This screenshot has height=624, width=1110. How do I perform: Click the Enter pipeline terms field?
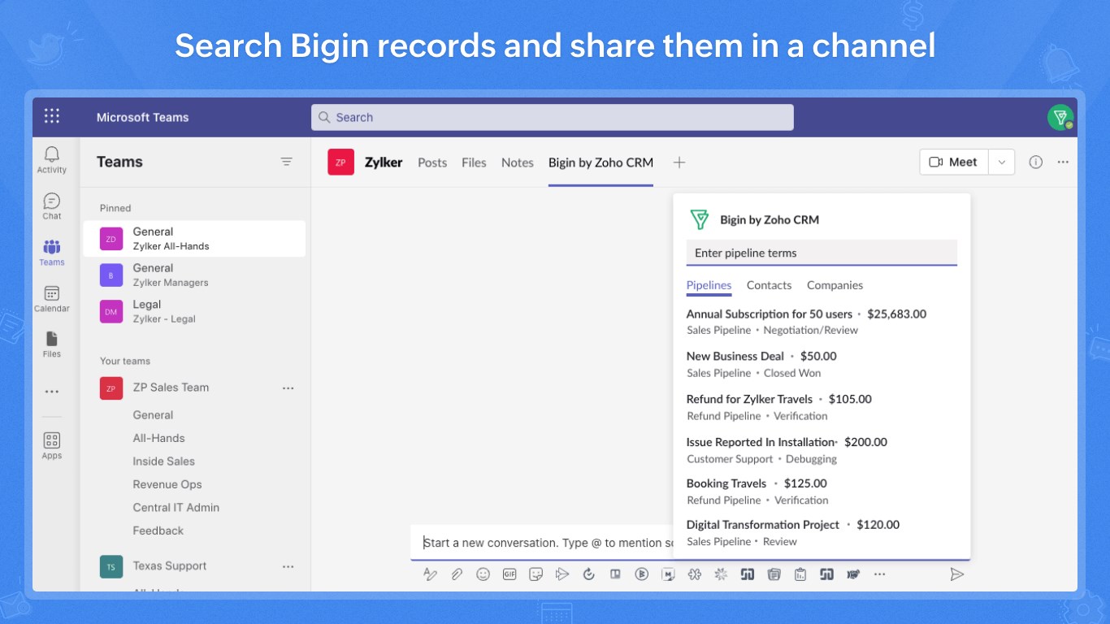point(822,253)
